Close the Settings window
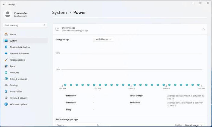This screenshot has width=212, height=127. click(x=208, y=3)
